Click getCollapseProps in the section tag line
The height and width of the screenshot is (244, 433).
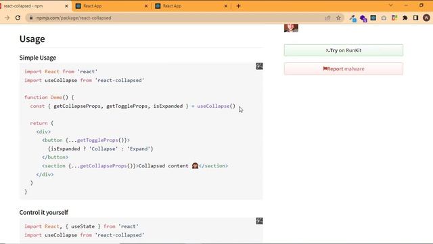pos(104,165)
